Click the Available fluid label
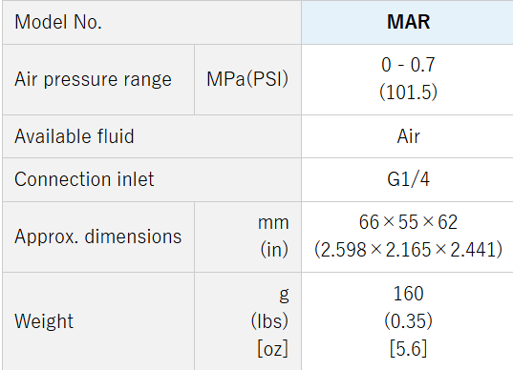The height and width of the screenshot is (370, 513). [x=75, y=136]
